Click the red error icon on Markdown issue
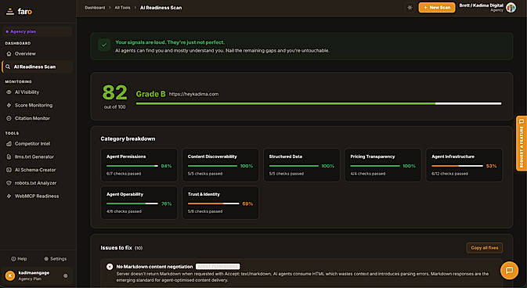The height and width of the screenshot is (288, 527). click(x=110, y=267)
